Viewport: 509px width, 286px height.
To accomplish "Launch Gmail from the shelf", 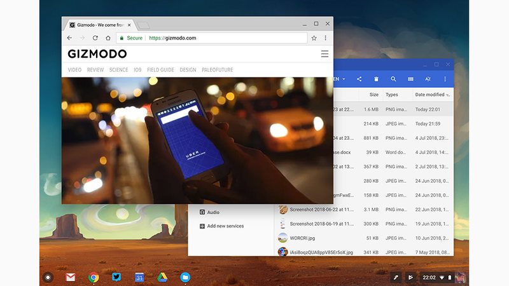I will 71,277.
